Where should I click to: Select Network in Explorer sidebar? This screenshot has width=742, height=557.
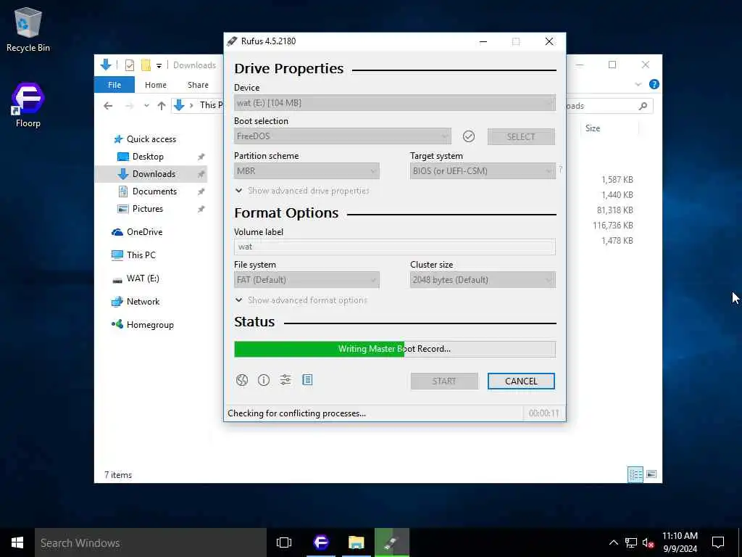pos(136,302)
